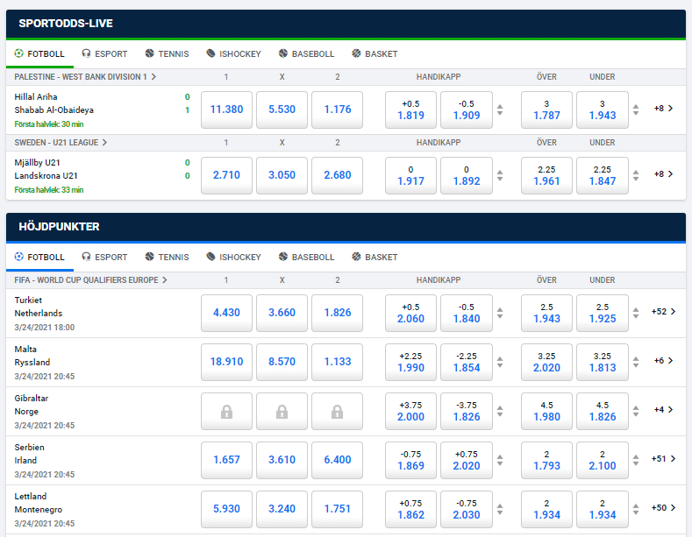Image resolution: width=692 pixels, height=537 pixels.
Task: Pick Över 2.5 odds 1.943 for Turkiet match
Action: [546, 313]
